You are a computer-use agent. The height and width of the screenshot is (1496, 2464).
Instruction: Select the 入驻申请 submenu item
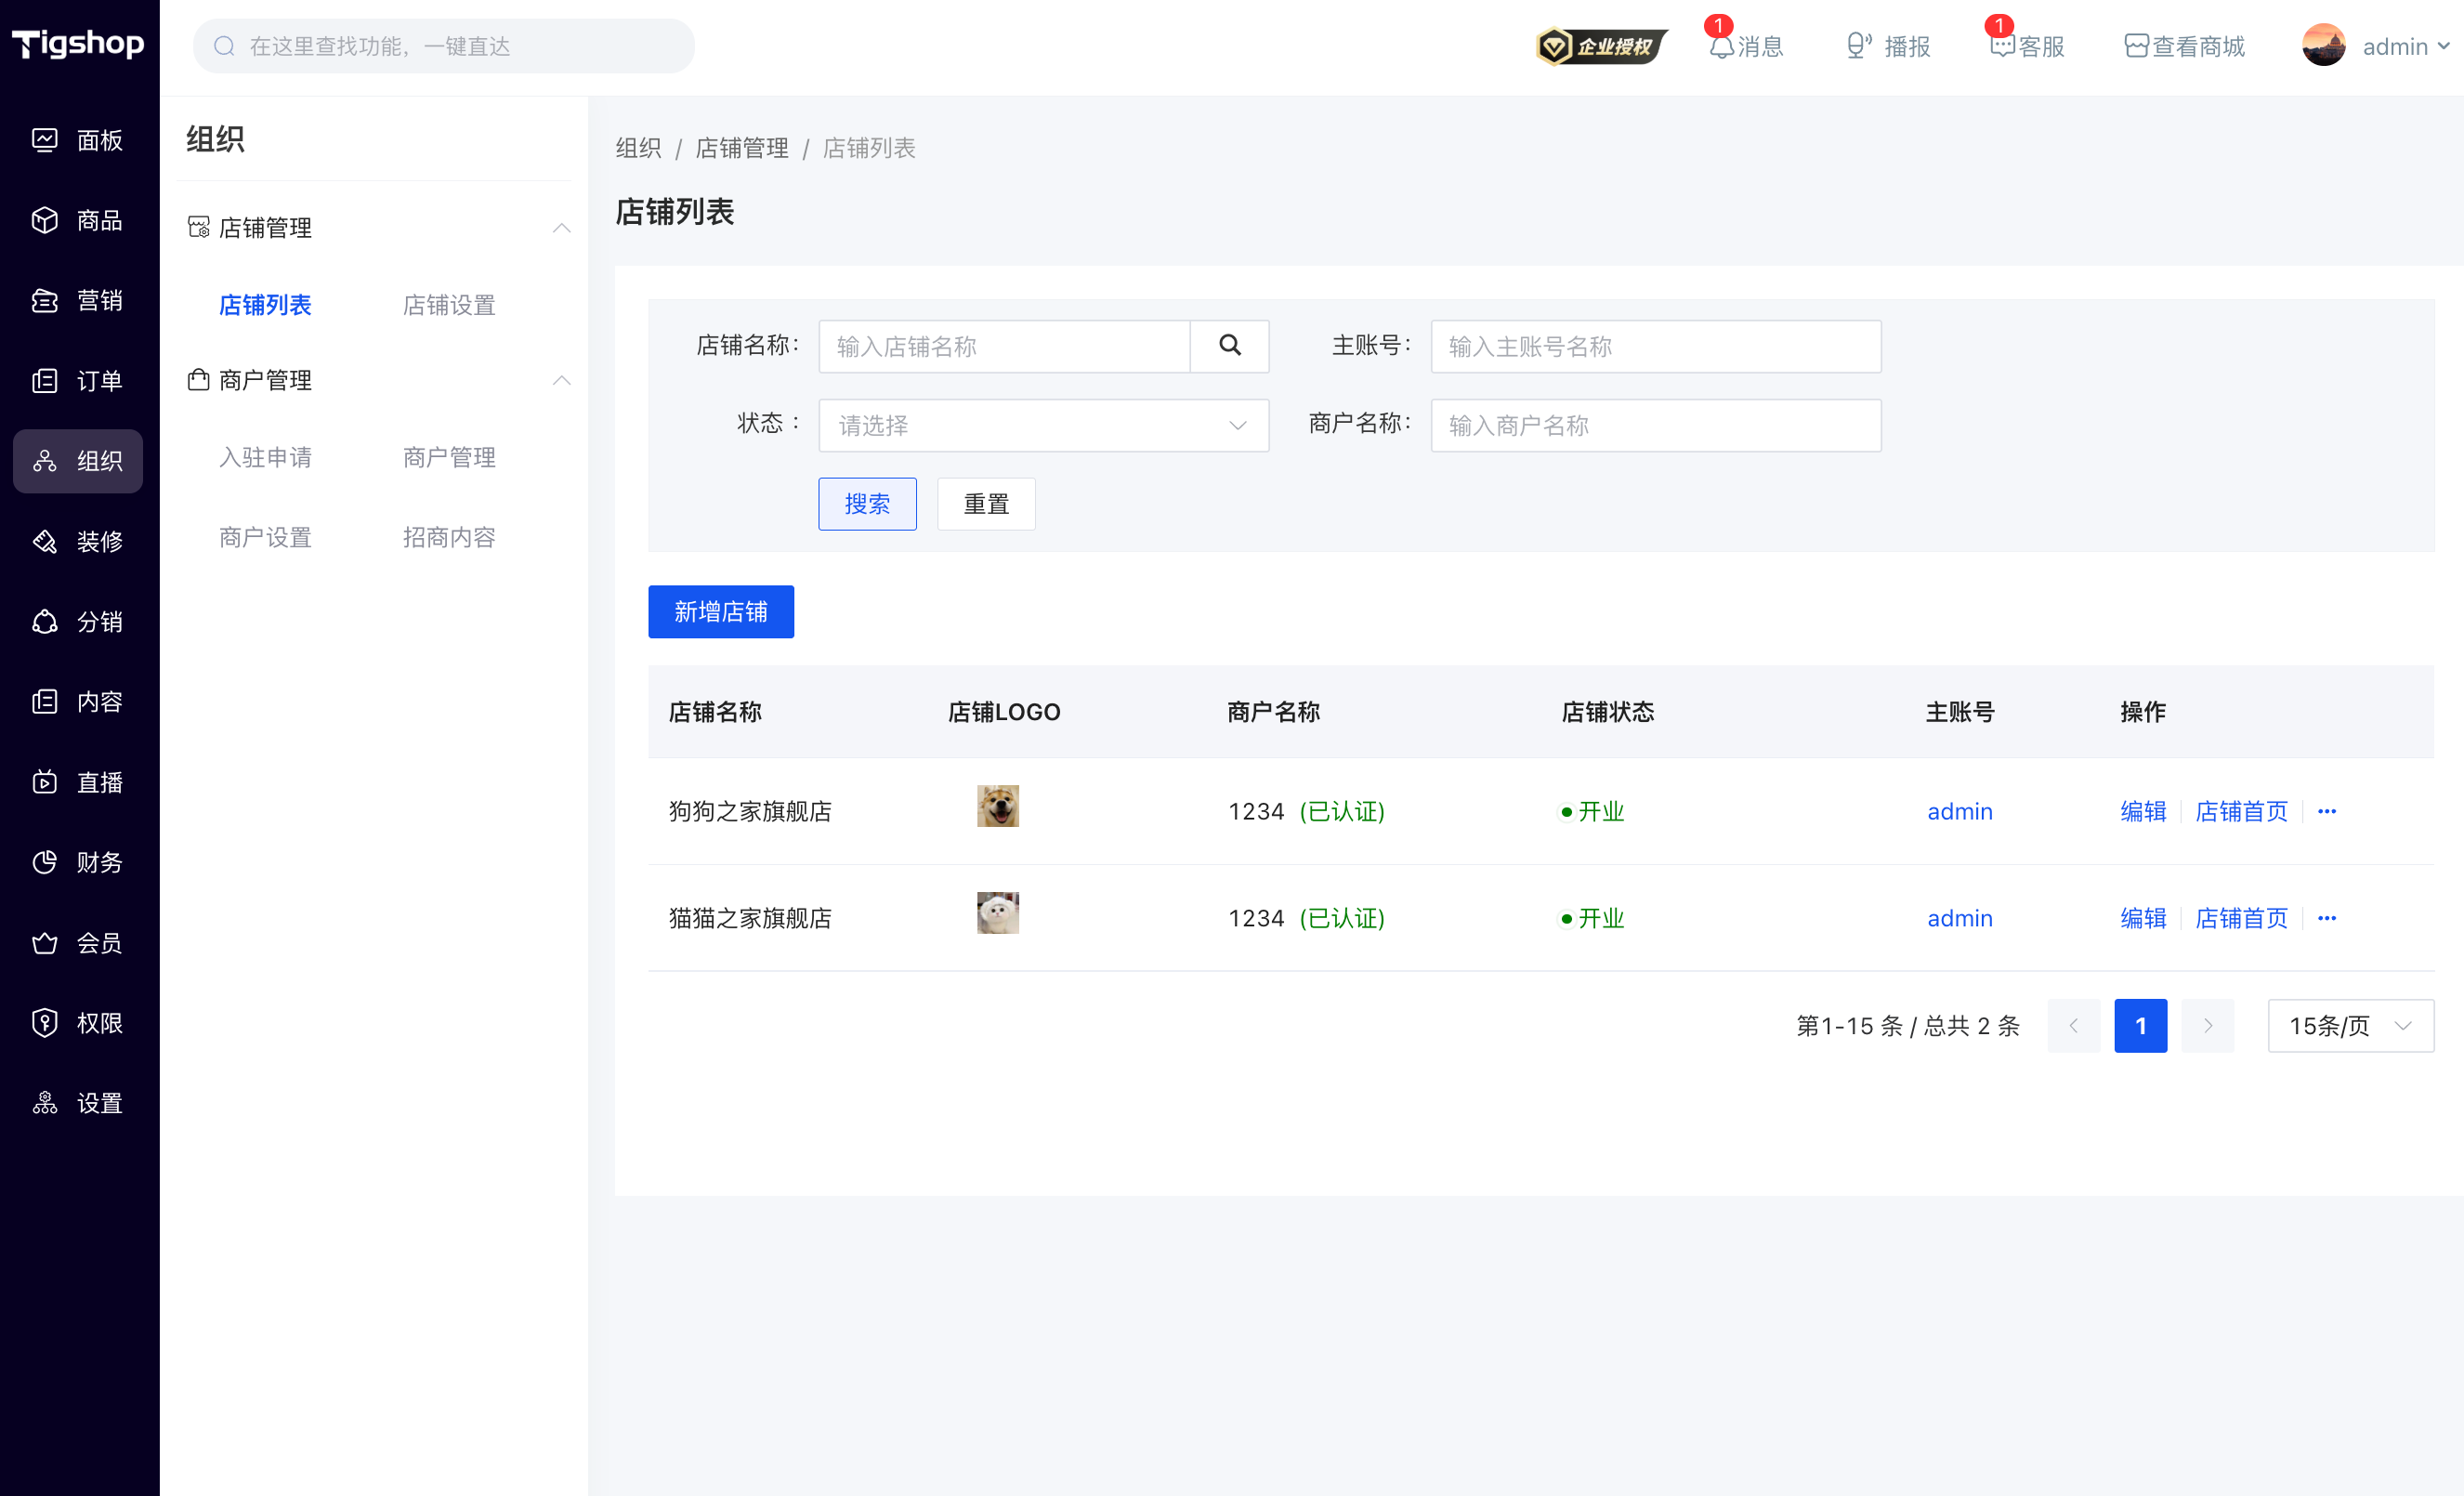(x=265, y=457)
